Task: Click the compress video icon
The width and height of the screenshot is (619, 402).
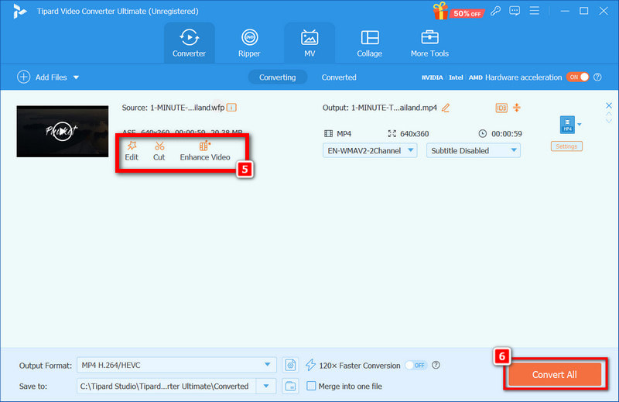Action: [517, 108]
